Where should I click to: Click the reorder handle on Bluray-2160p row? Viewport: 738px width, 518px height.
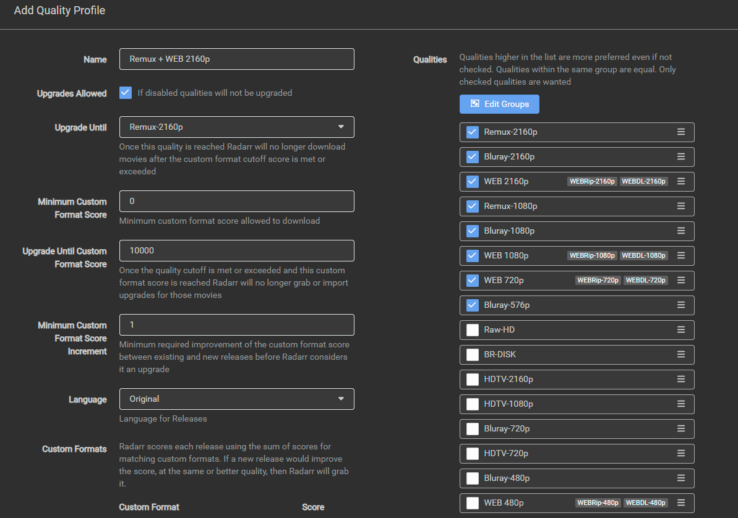[x=680, y=156]
